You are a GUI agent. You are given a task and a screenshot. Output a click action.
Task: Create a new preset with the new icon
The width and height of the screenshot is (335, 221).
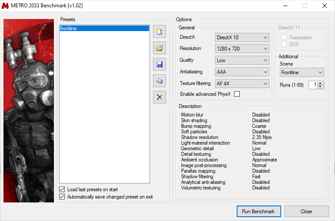(160, 32)
